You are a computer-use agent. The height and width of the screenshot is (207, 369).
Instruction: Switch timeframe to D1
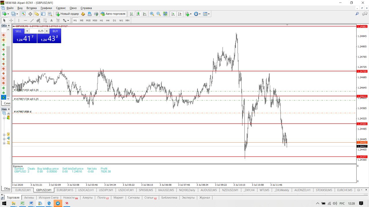[x=114, y=20]
